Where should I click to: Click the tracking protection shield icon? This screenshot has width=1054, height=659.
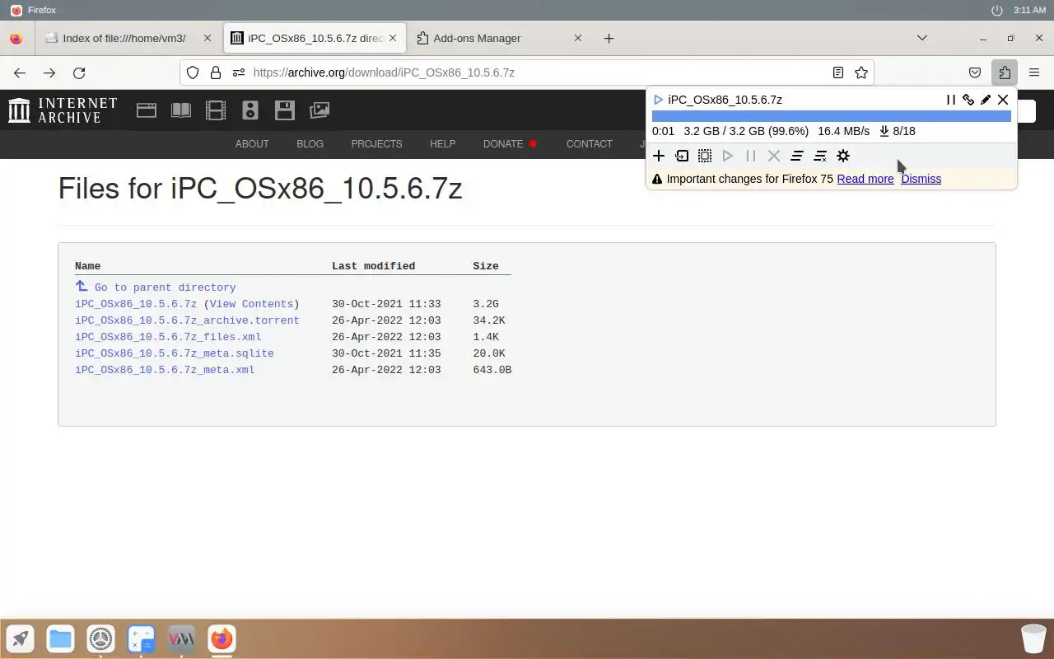[193, 72]
